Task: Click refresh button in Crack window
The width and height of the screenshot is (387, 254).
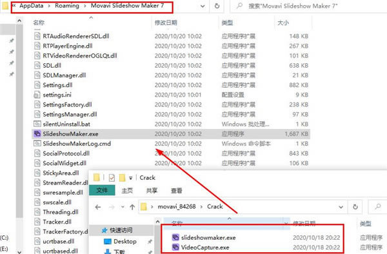Action: pos(355,207)
